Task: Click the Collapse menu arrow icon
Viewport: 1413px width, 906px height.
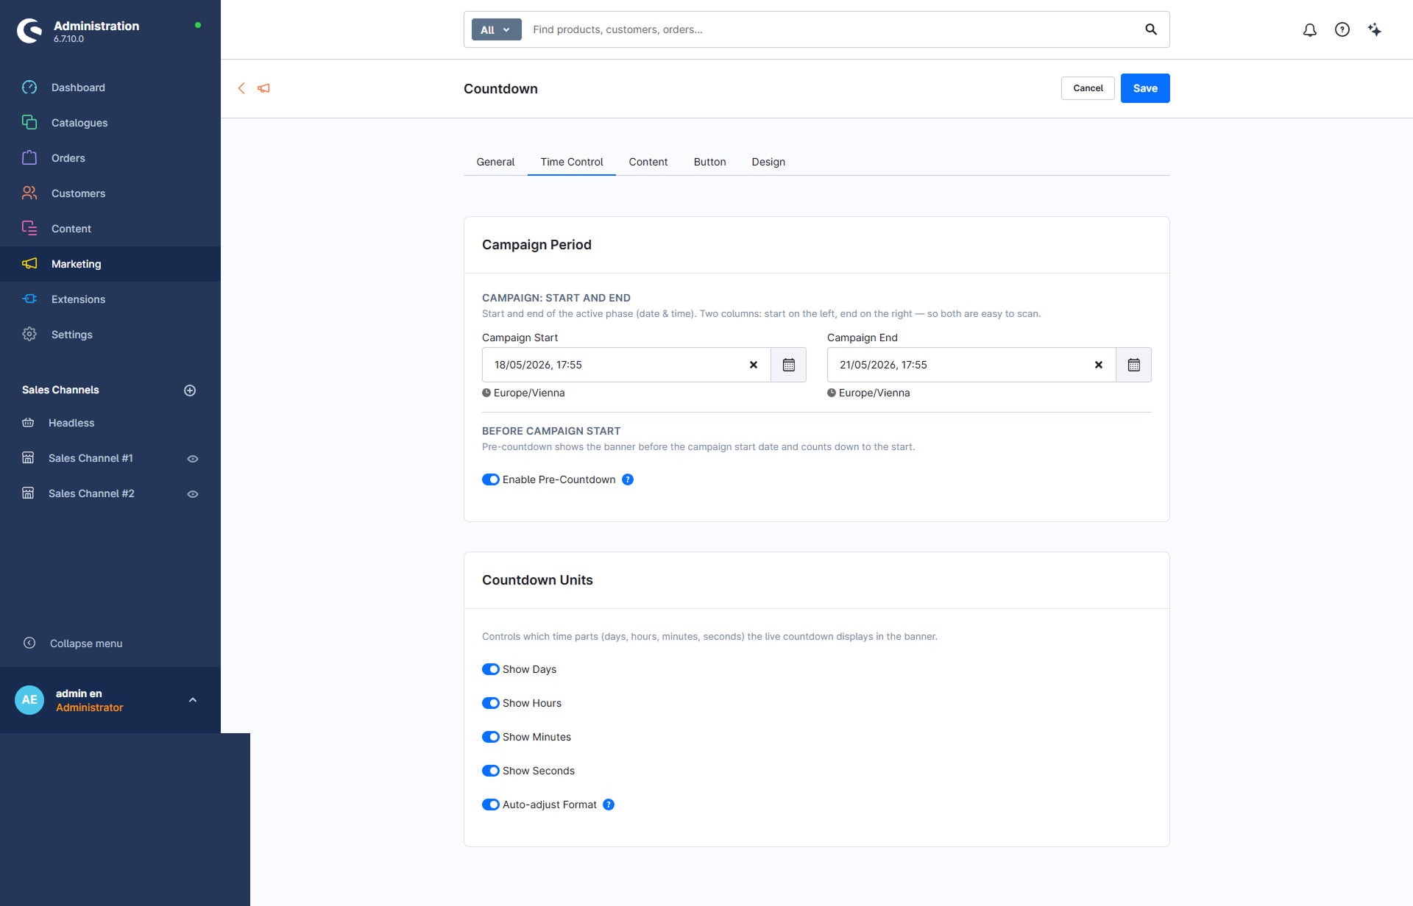Action: click(29, 643)
